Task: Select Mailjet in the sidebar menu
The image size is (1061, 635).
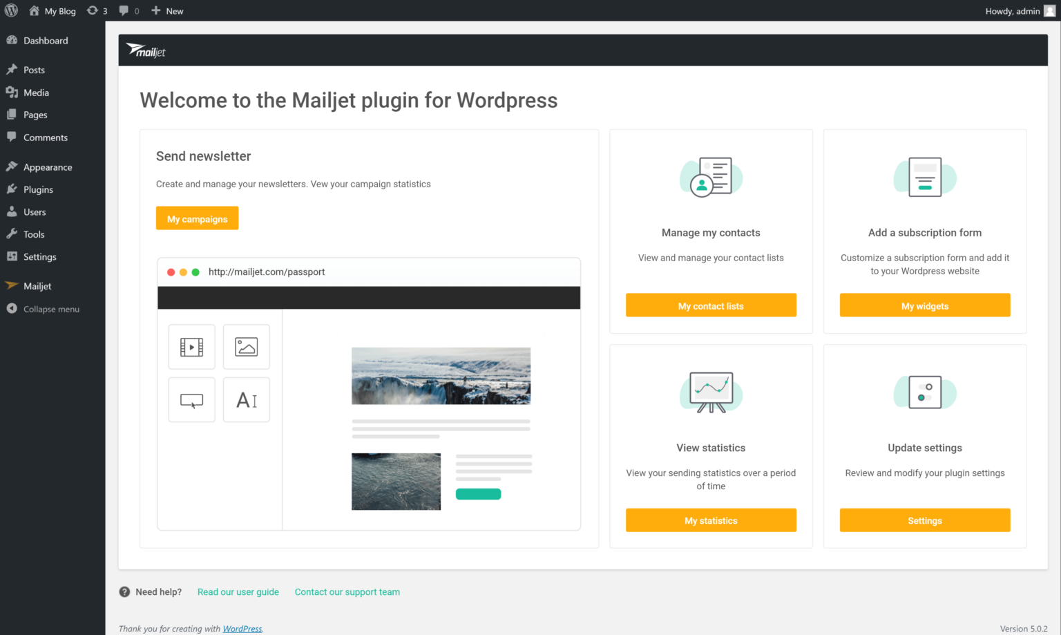Action: click(37, 285)
